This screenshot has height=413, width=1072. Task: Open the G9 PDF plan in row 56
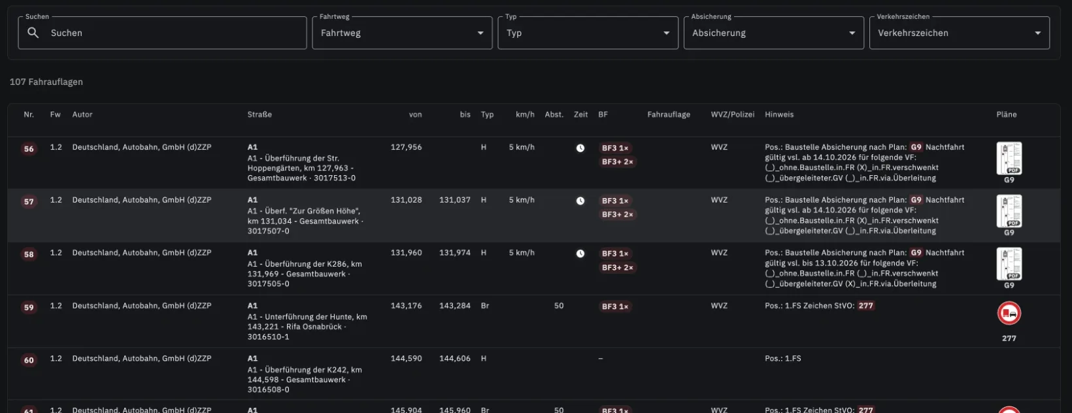tap(1009, 158)
